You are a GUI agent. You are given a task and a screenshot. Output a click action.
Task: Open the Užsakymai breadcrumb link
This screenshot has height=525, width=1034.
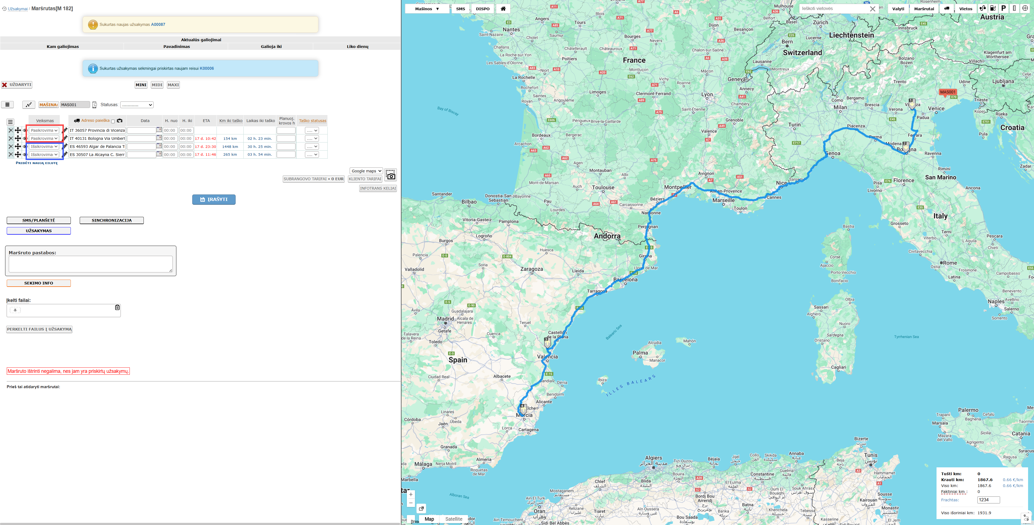coord(18,9)
